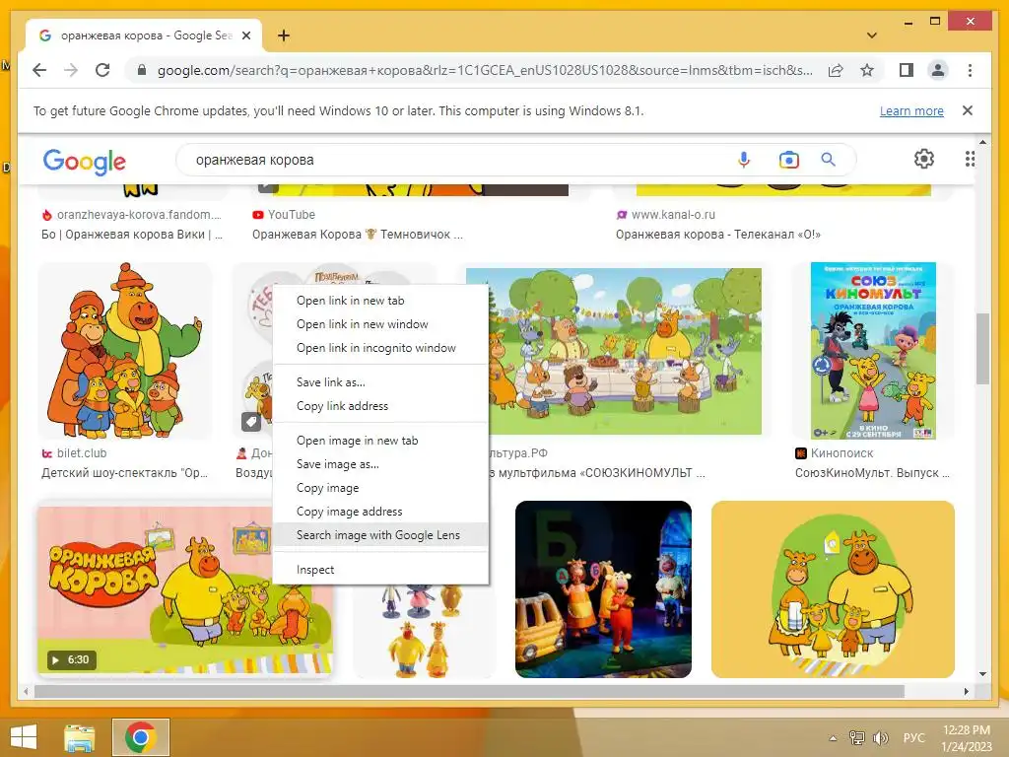The height and width of the screenshot is (757, 1009).
Task: Click the scroll down arrow
Action: [982, 674]
